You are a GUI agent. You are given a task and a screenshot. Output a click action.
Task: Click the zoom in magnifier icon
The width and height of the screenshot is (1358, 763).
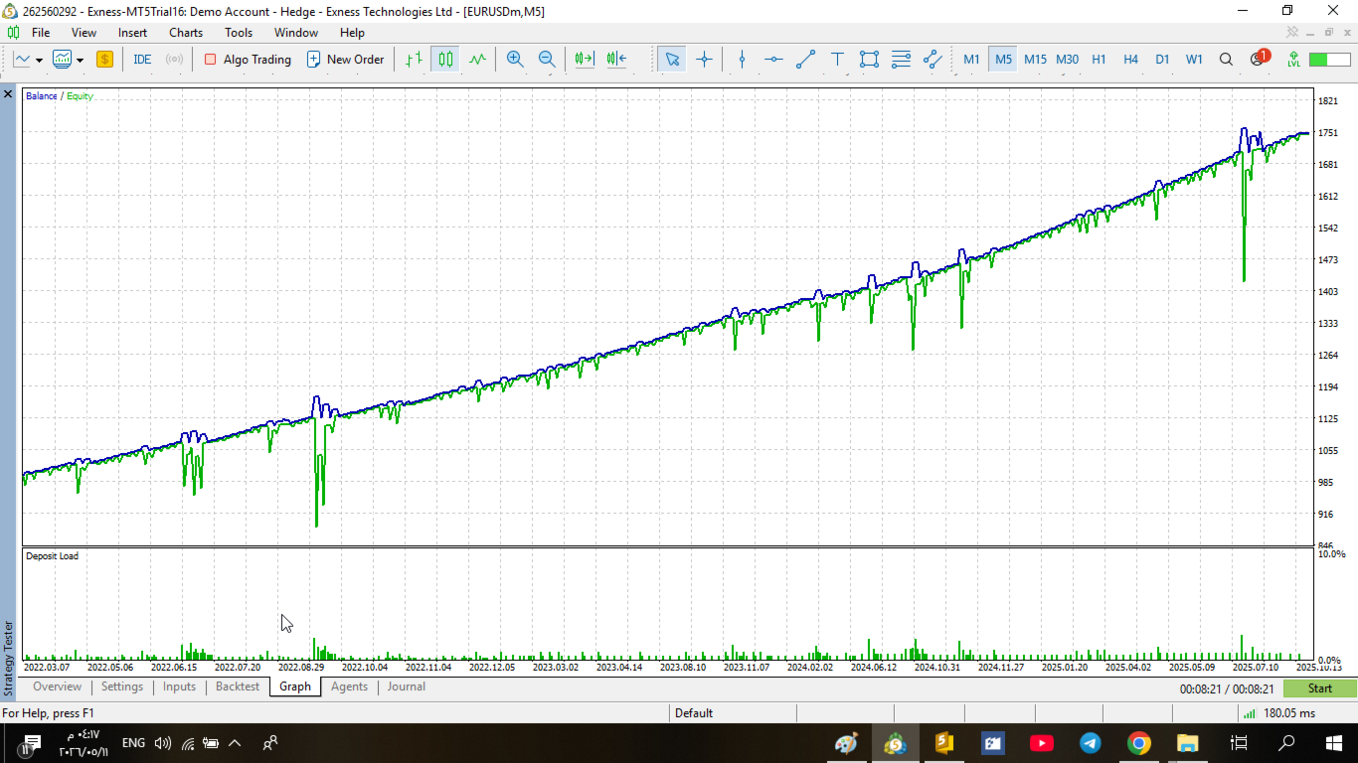coord(514,59)
